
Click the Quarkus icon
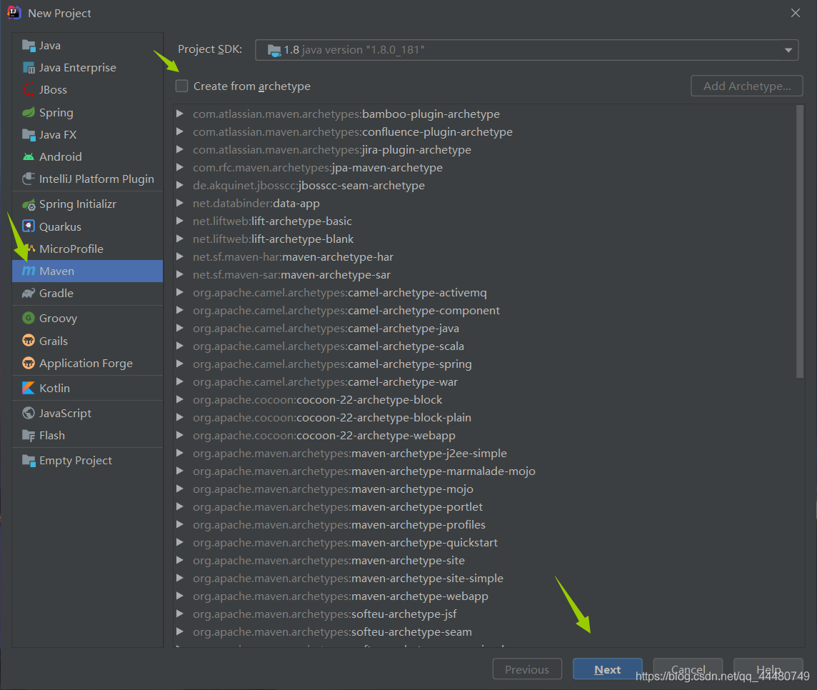(x=28, y=226)
